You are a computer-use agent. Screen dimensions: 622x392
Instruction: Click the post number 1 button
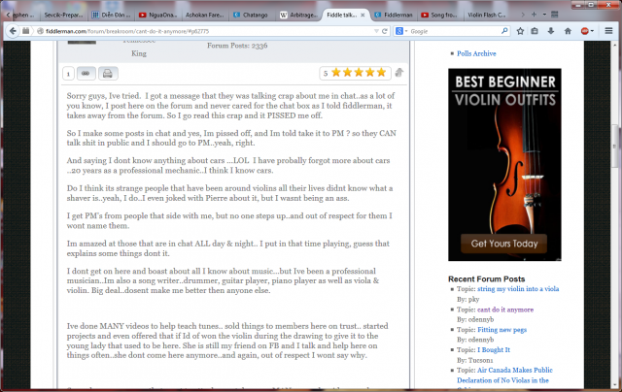tap(68, 74)
